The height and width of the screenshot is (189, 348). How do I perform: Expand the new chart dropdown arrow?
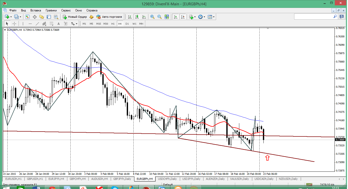point(11,17)
